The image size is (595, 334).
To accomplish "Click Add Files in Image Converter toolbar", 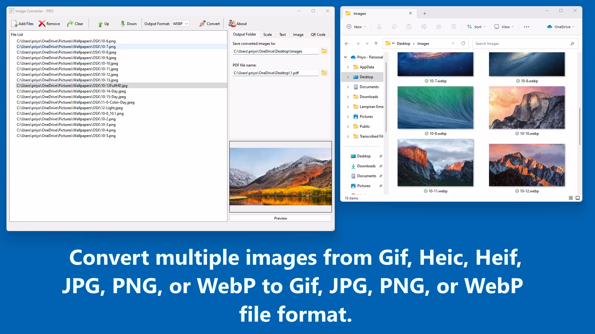I will [x=22, y=24].
